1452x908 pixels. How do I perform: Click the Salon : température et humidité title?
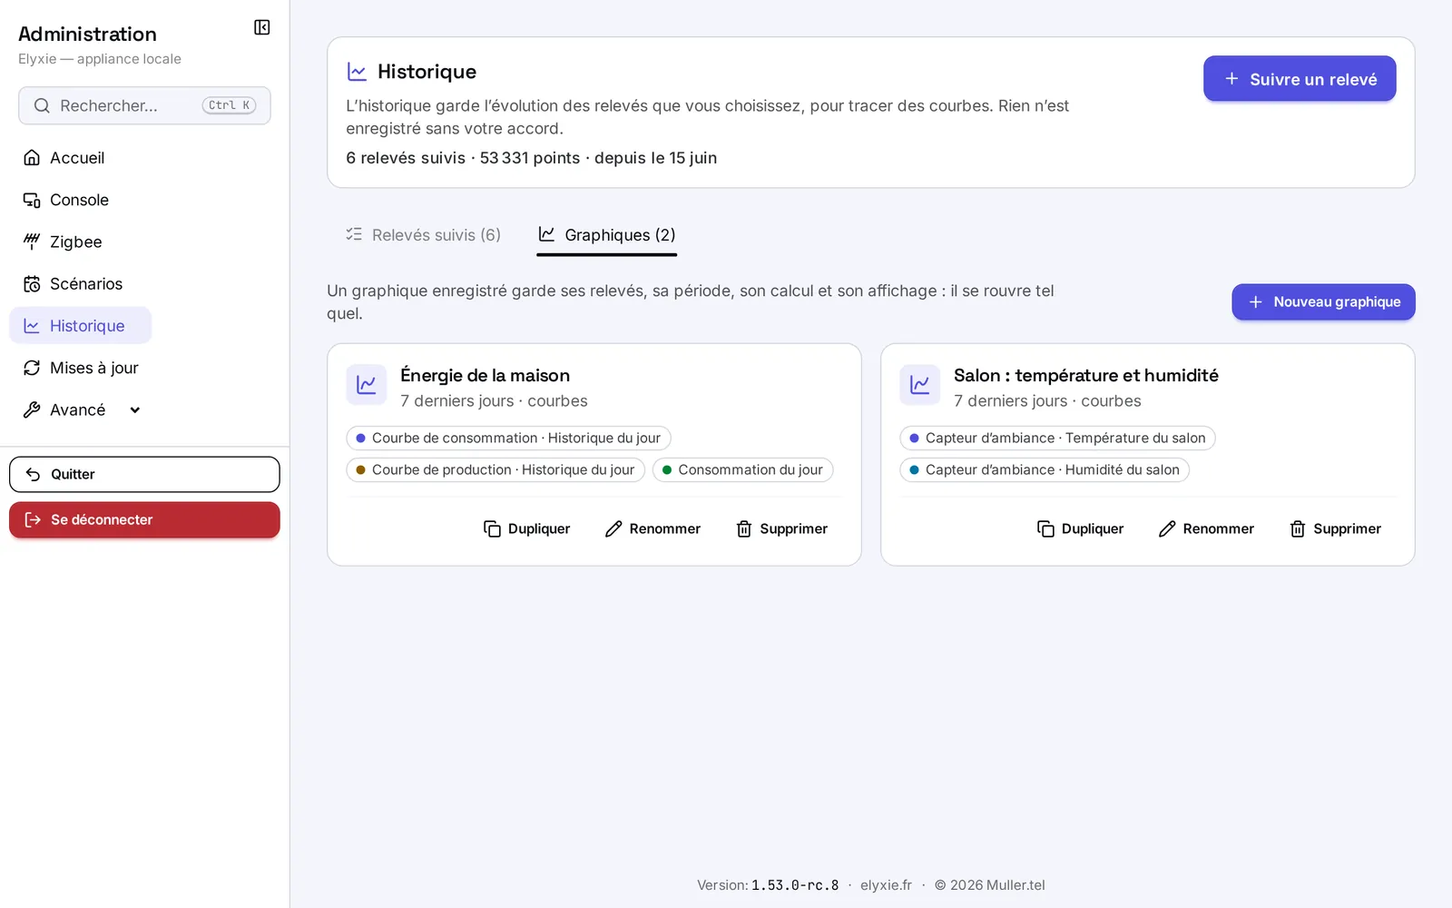pyautogui.click(x=1086, y=376)
